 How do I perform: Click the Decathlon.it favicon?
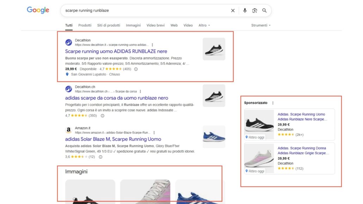(x=68, y=42)
